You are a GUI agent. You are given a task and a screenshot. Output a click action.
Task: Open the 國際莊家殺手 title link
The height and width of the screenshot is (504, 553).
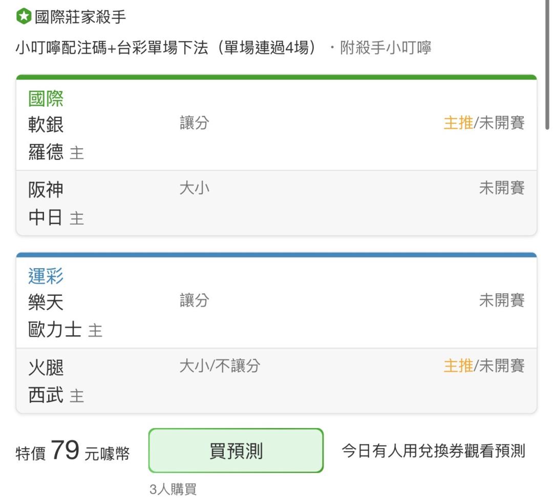point(80,16)
